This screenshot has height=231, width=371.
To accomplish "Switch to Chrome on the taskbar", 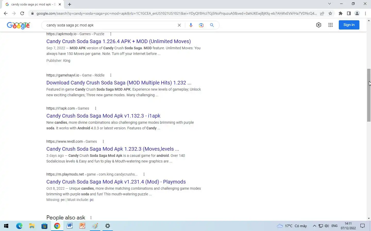I will click(x=57, y=226).
